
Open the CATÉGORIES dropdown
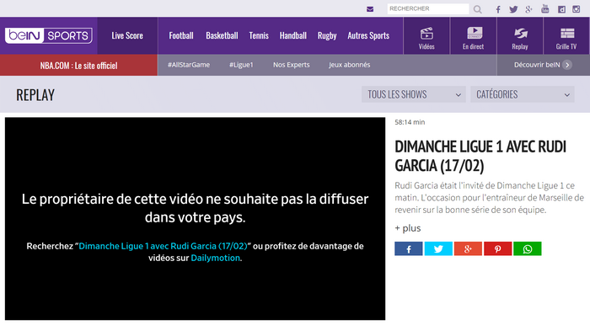[523, 94]
